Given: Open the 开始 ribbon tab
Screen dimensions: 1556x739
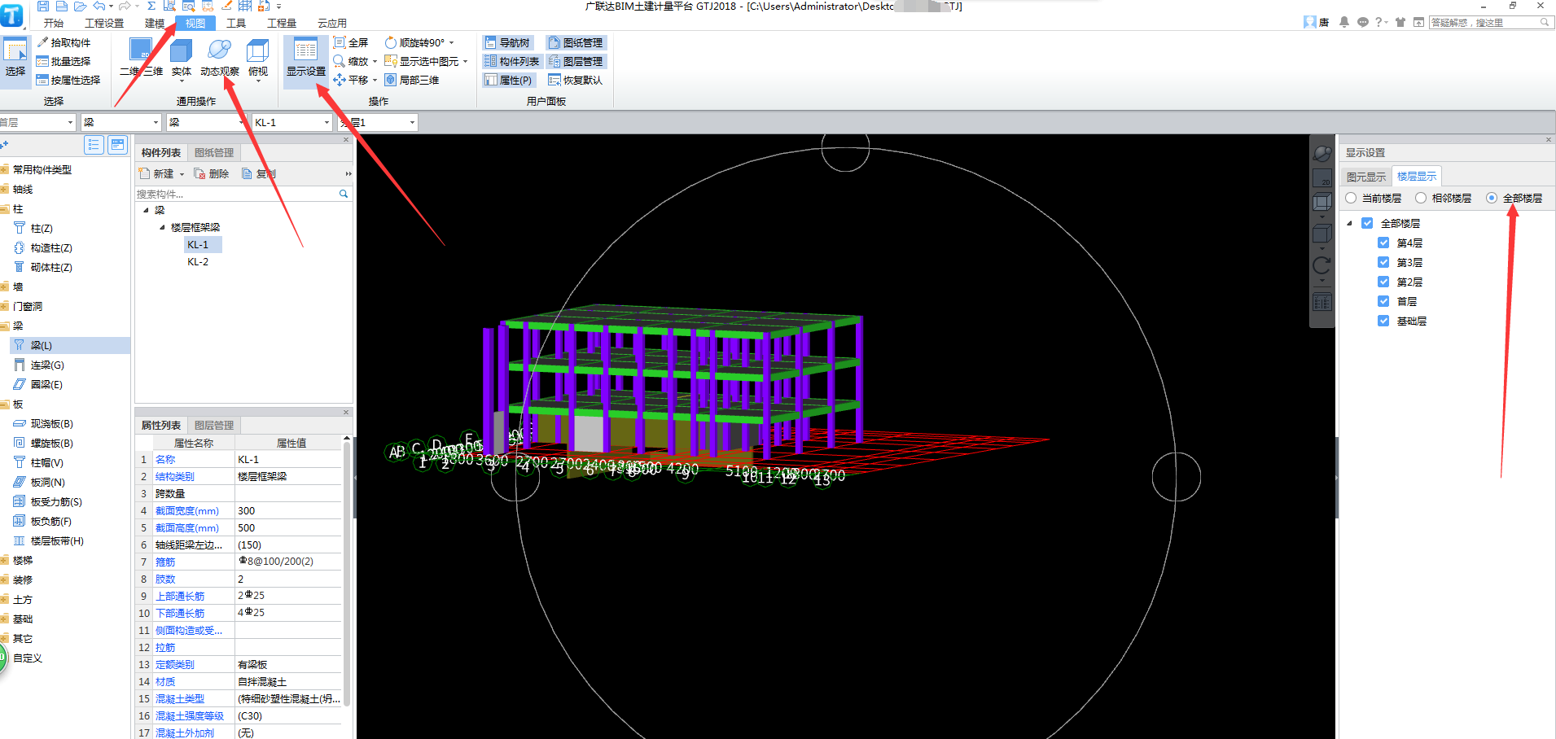Looking at the screenshot, I should pos(54,23).
